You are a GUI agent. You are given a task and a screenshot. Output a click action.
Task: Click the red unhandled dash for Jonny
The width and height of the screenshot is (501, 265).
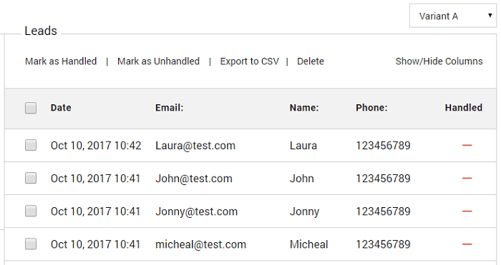[x=467, y=211]
